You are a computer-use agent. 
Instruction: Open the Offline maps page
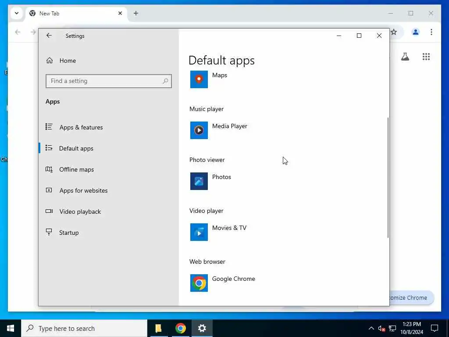tap(76, 169)
